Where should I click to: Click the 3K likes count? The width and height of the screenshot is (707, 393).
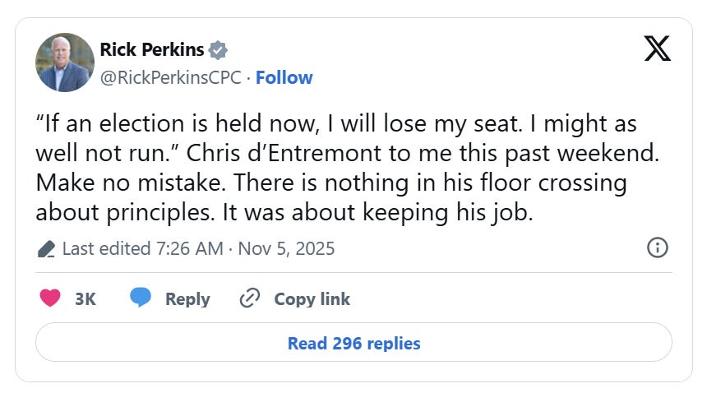click(x=85, y=299)
